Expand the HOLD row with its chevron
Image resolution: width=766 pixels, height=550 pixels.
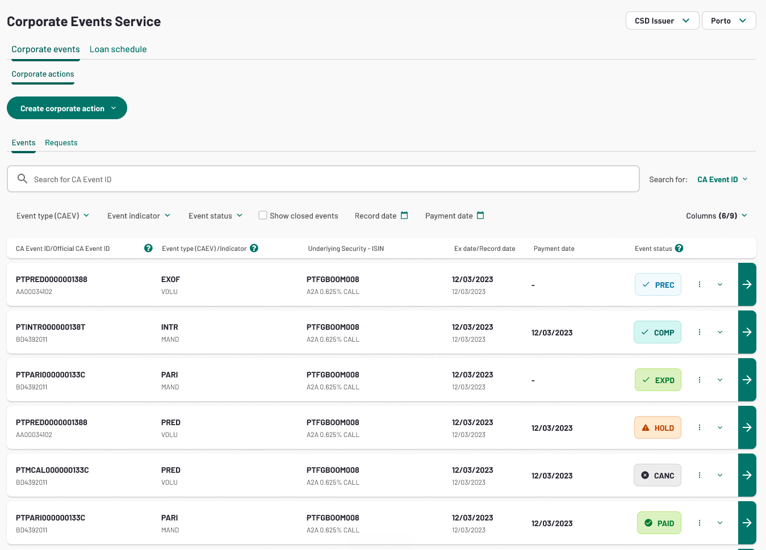click(720, 427)
